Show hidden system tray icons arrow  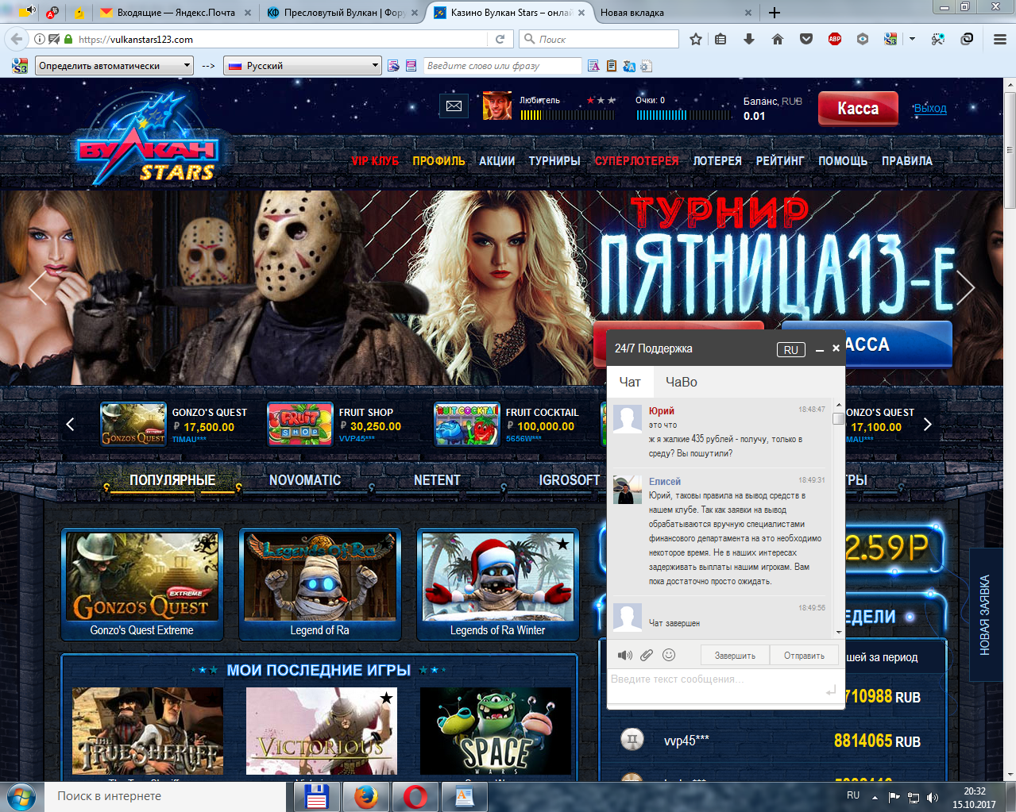(875, 798)
